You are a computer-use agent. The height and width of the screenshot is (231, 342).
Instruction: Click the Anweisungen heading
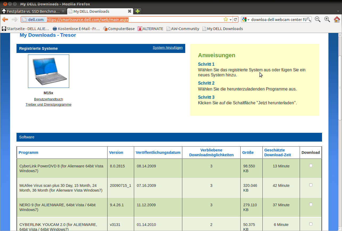coord(217,55)
